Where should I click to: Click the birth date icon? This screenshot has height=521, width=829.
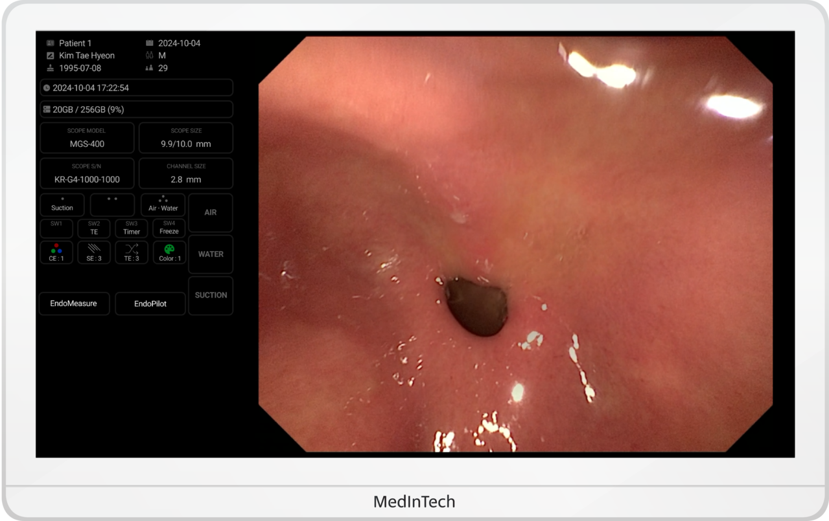point(51,68)
